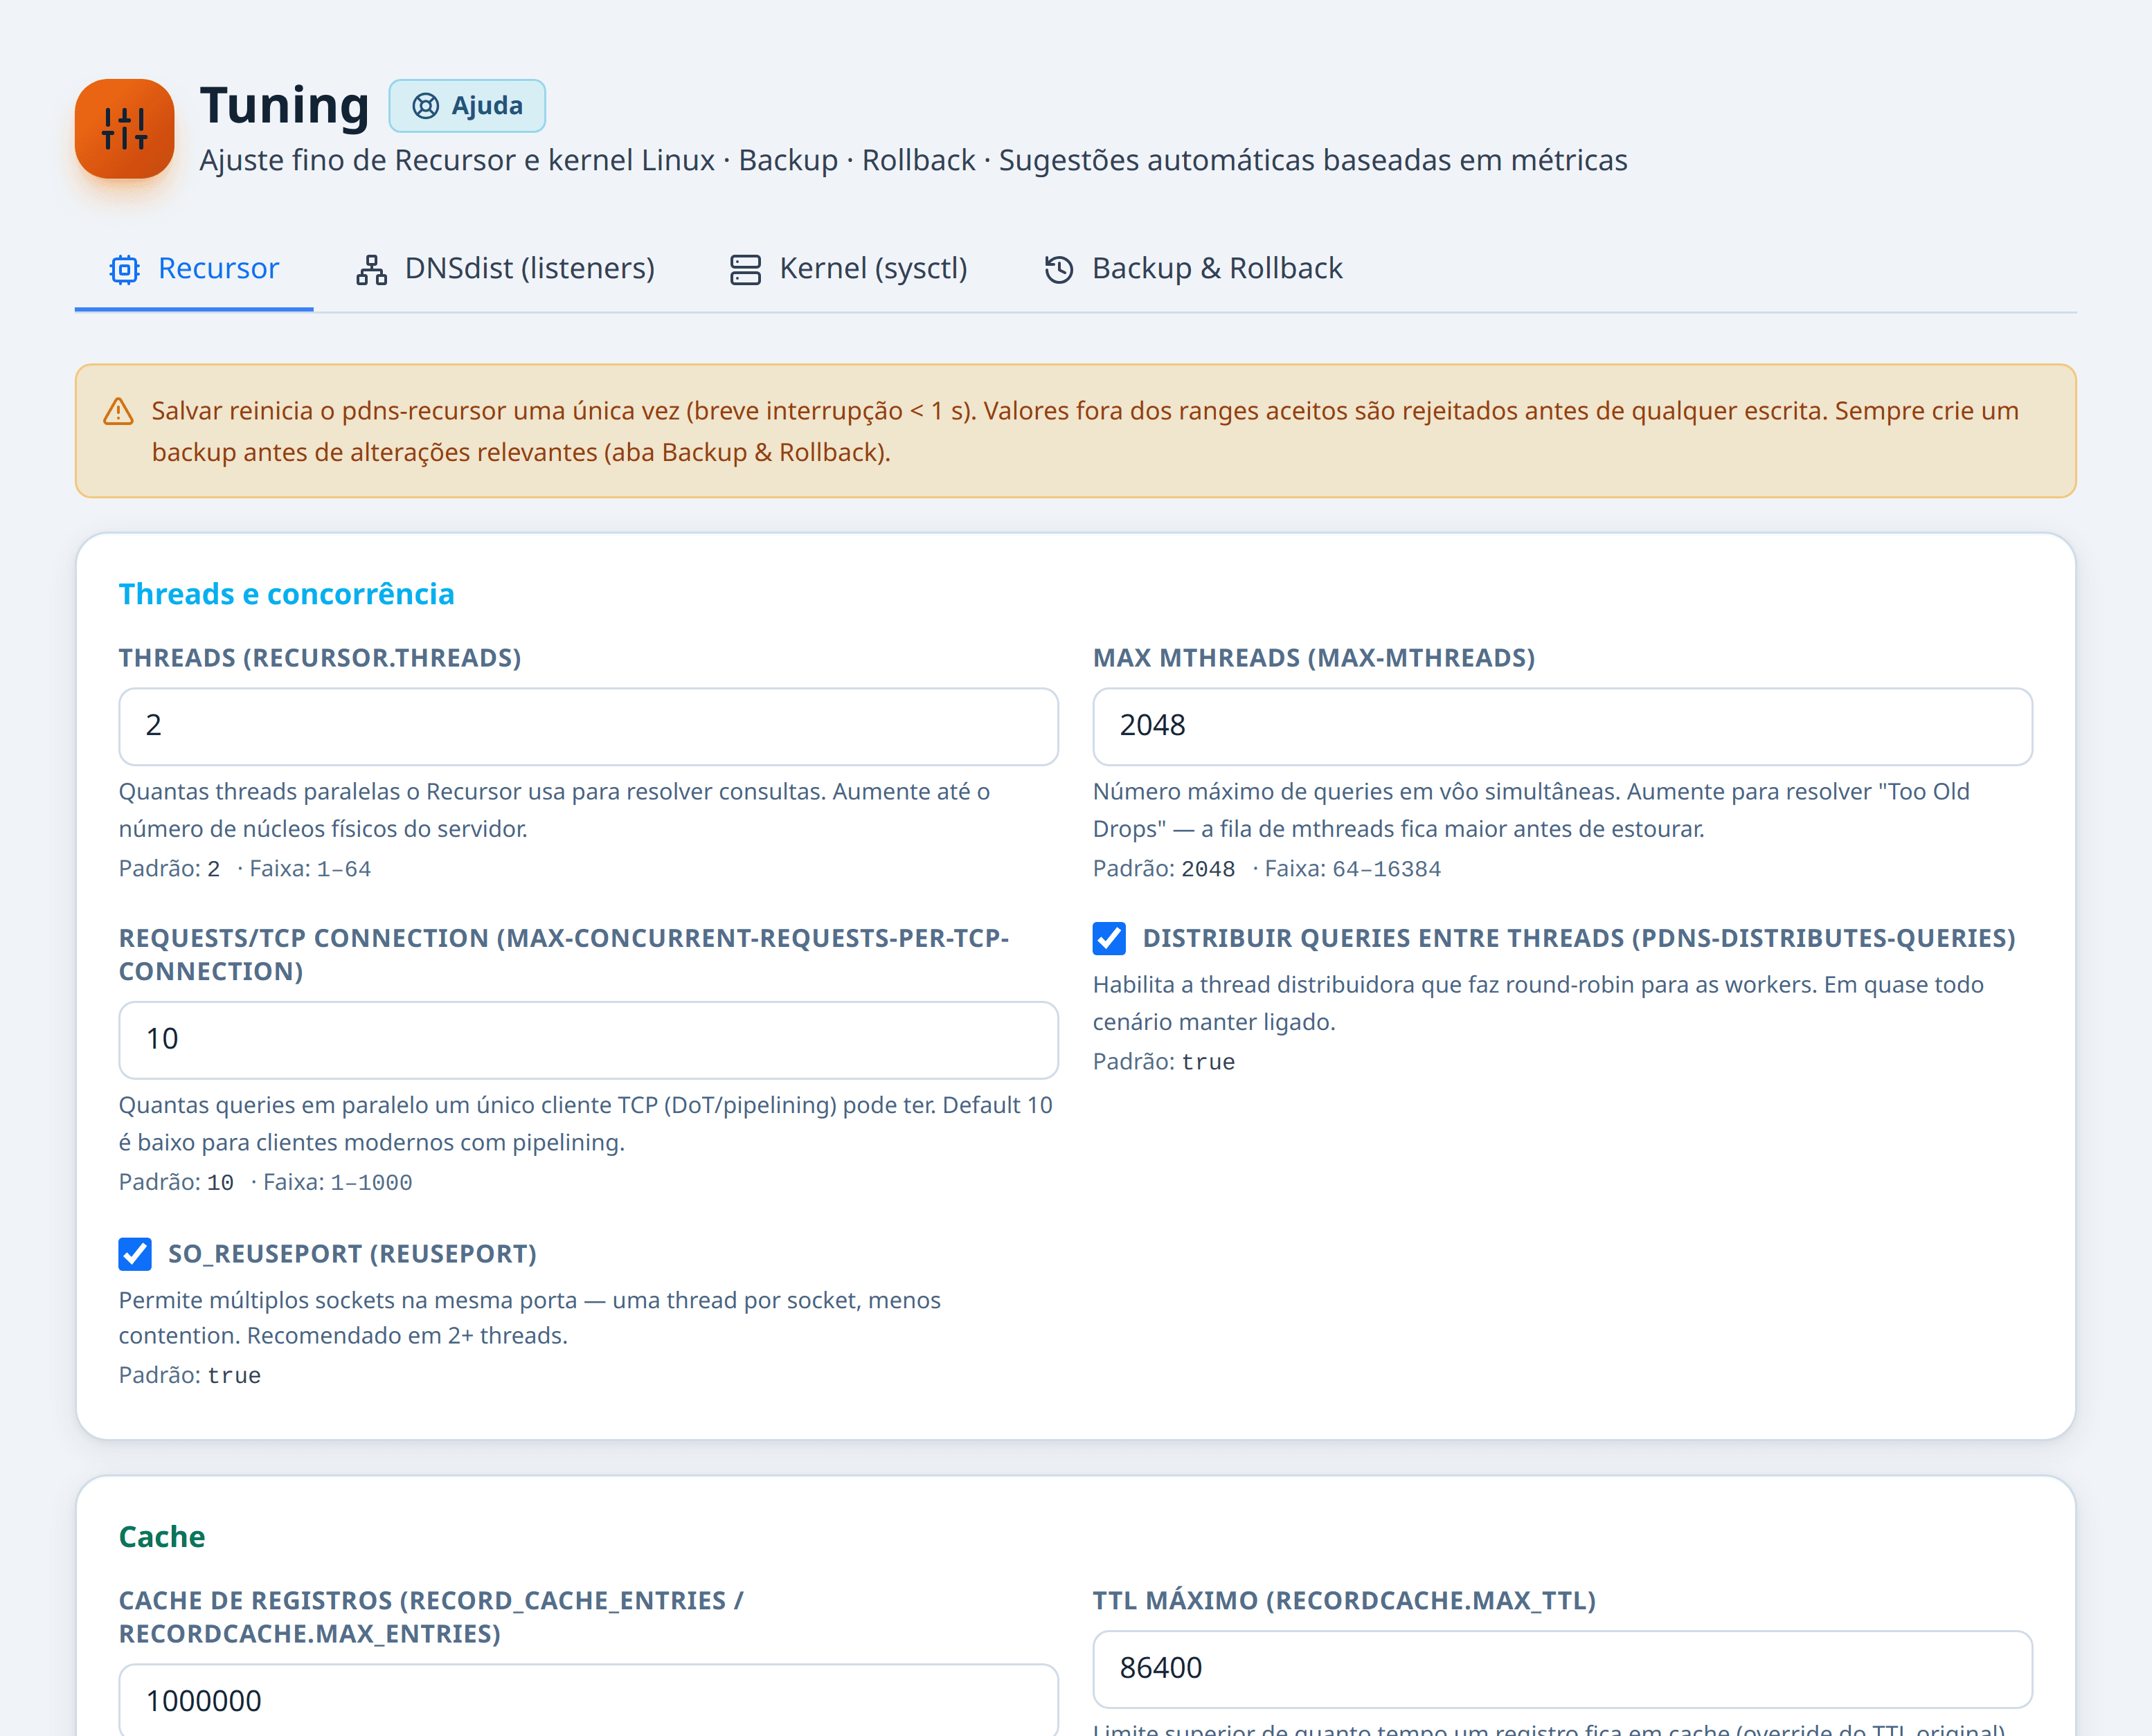Click the 'Faixa: 64–16384' range hint

pos(1353,869)
